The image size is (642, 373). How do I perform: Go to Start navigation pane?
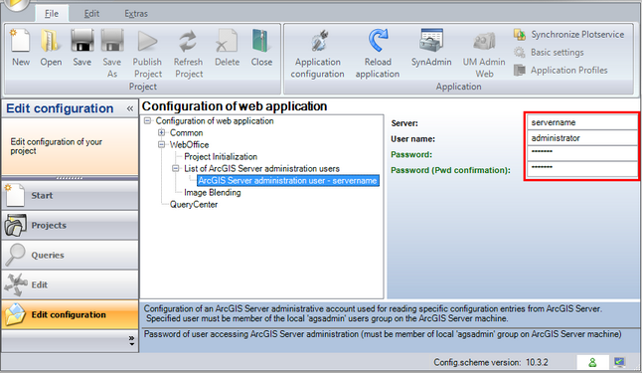70,196
